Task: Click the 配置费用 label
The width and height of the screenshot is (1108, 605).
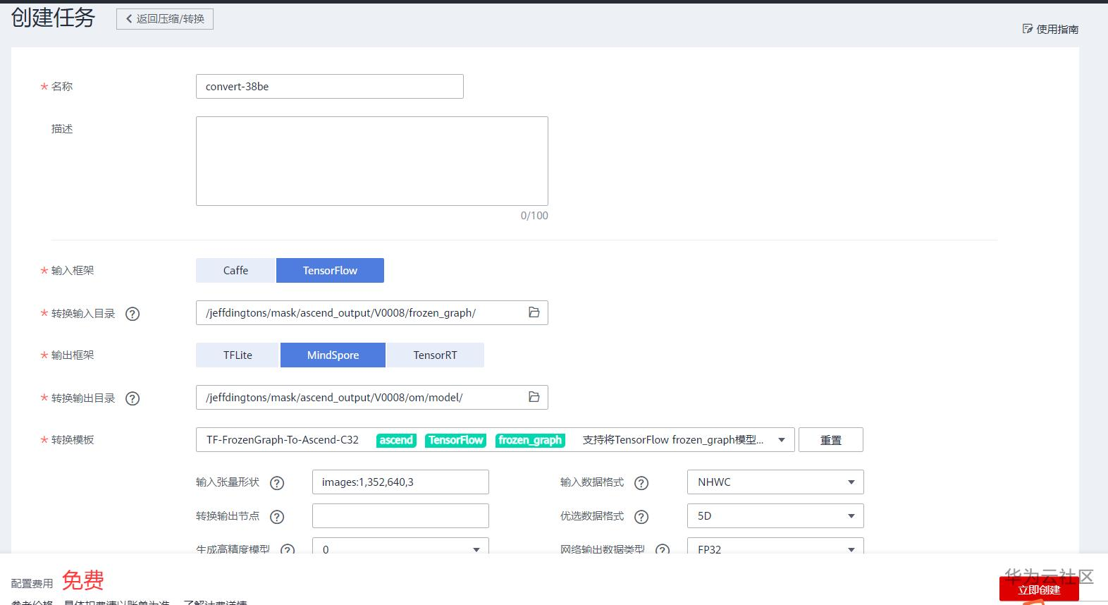Action: [x=32, y=584]
